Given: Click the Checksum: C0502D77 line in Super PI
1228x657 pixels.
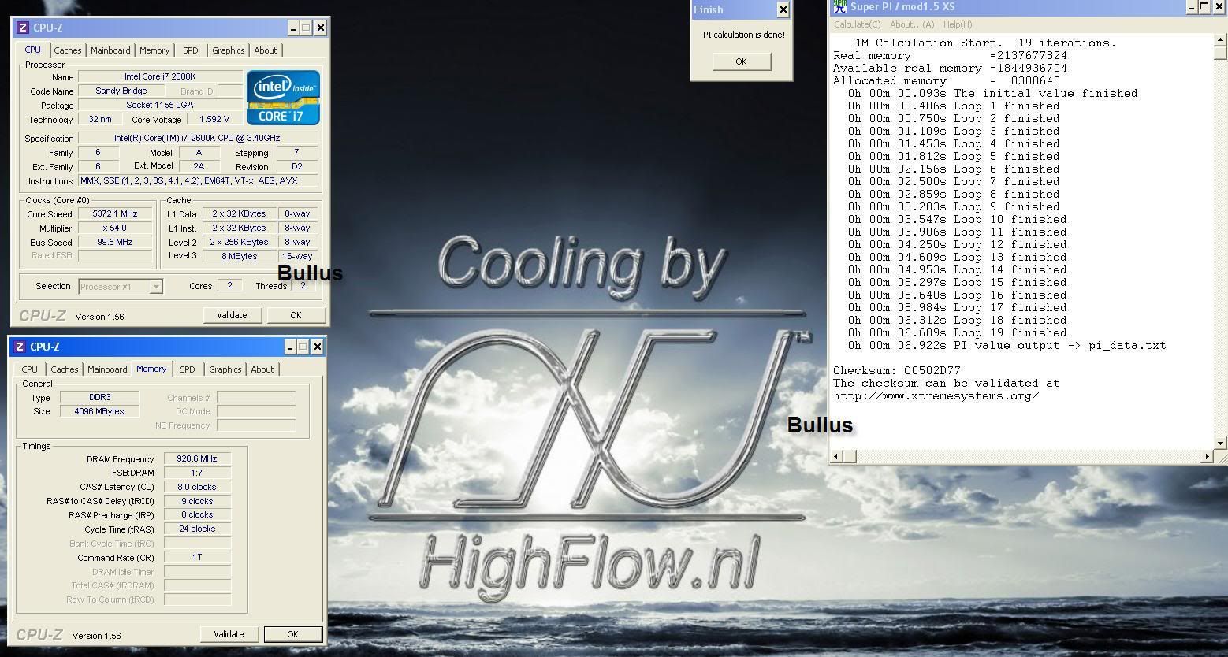Looking at the screenshot, I should tap(897, 370).
